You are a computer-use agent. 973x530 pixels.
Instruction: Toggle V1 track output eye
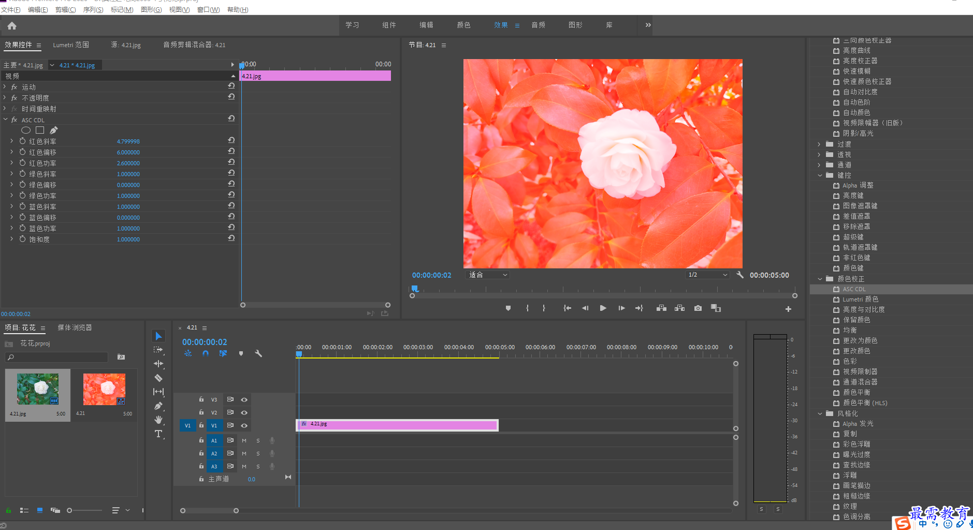[x=244, y=425]
